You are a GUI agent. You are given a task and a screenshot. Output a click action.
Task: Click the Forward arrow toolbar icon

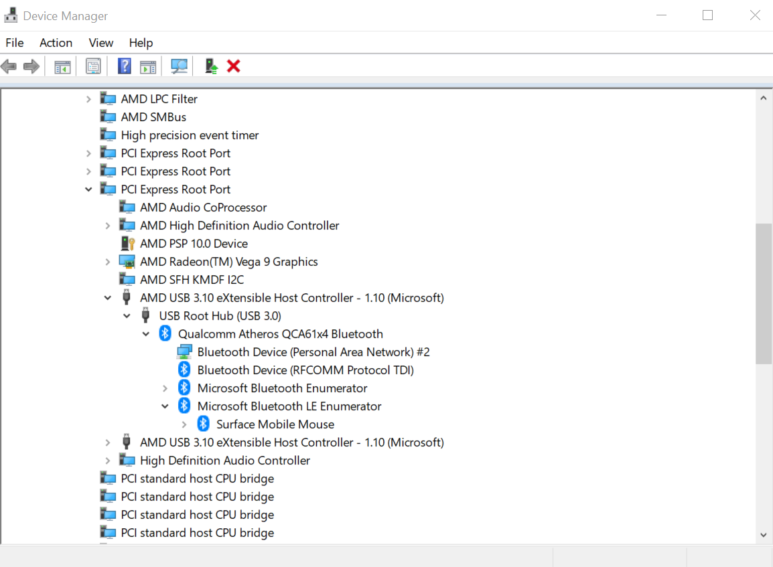tap(31, 66)
